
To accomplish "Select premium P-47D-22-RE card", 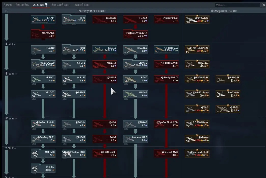I will coord(197,79).
